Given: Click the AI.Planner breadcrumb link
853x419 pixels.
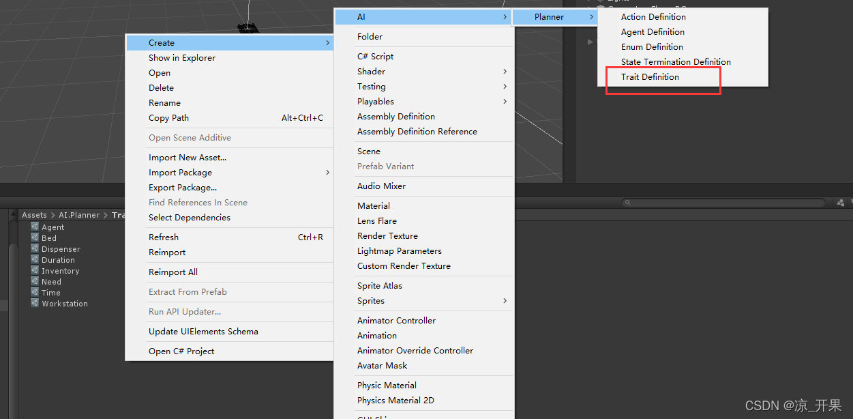Looking at the screenshot, I should pos(79,215).
